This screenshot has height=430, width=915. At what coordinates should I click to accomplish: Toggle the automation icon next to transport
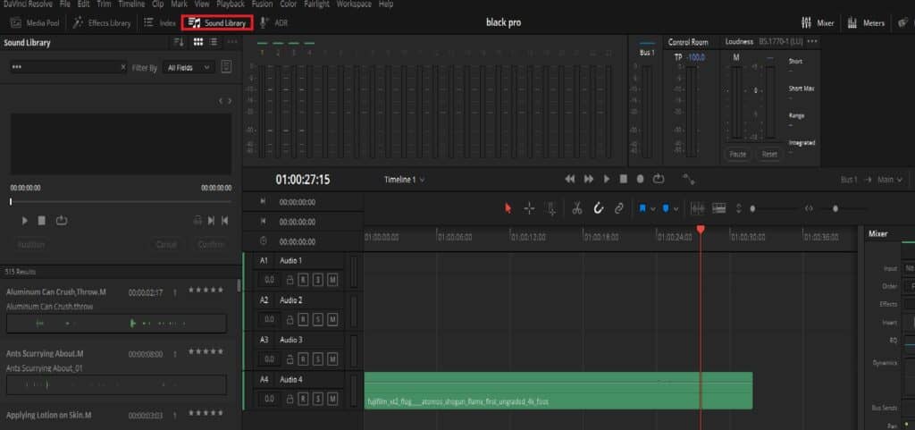(688, 180)
